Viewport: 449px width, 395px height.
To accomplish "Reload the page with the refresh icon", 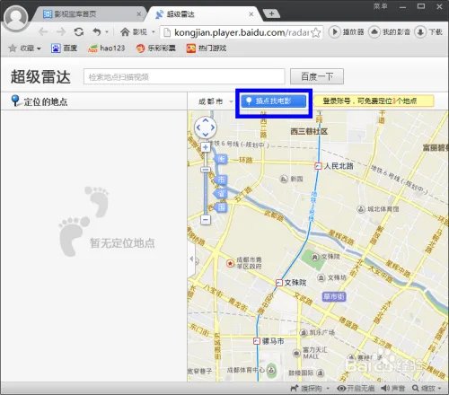I will (x=79, y=31).
